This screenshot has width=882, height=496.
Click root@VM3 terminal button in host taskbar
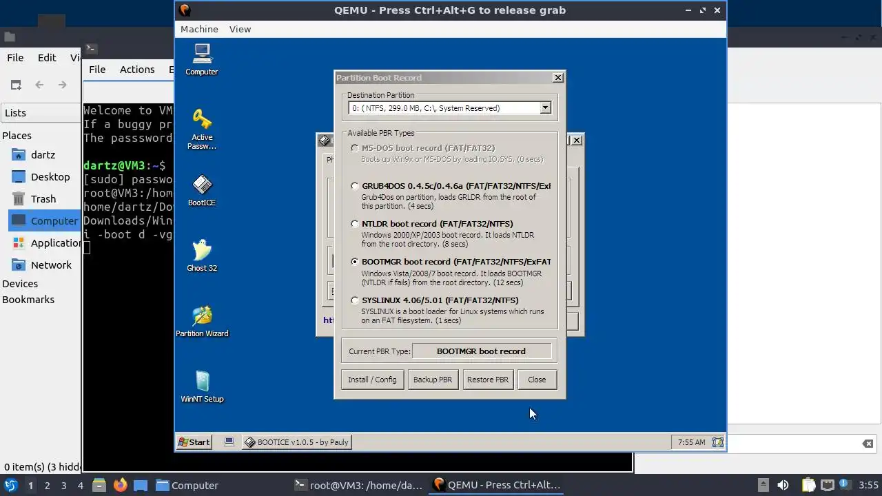click(x=358, y=485)
